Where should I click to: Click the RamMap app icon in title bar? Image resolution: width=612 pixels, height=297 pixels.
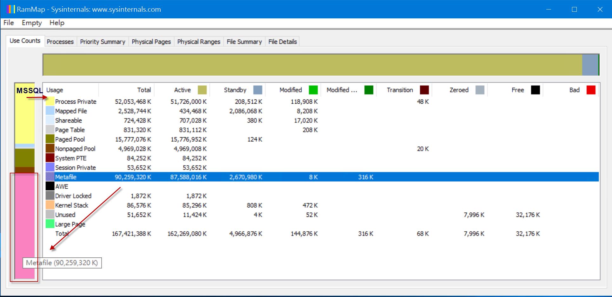point(10,9)
